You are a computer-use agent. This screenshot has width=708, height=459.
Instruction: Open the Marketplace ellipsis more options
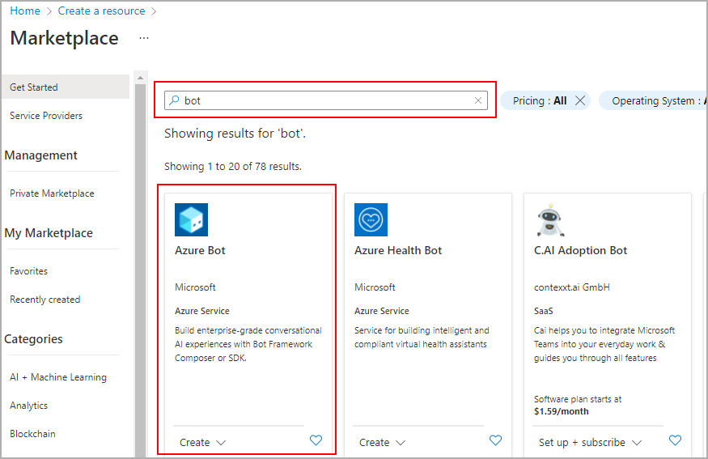(x=144, y=38)
